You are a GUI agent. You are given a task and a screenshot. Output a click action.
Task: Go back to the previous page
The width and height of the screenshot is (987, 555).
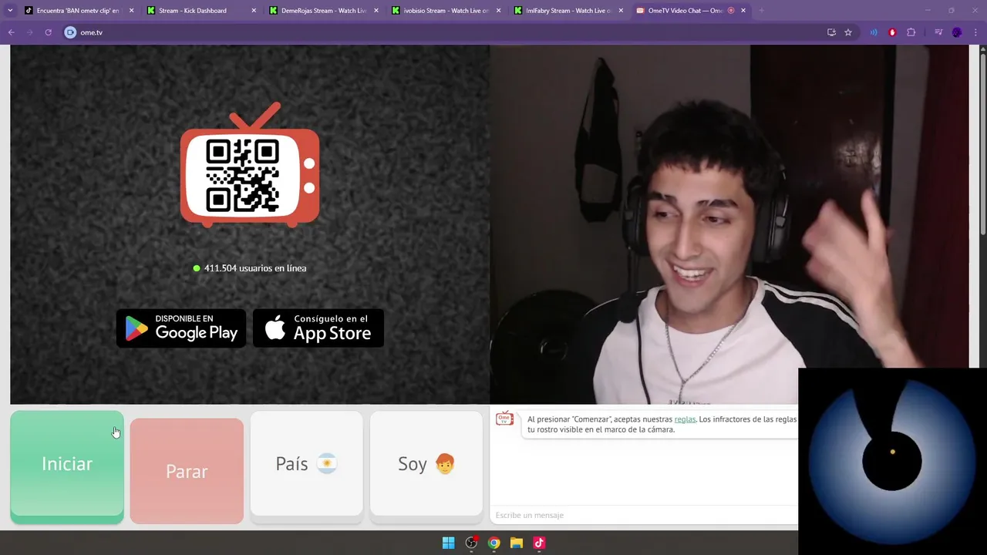tap(11, 32)
